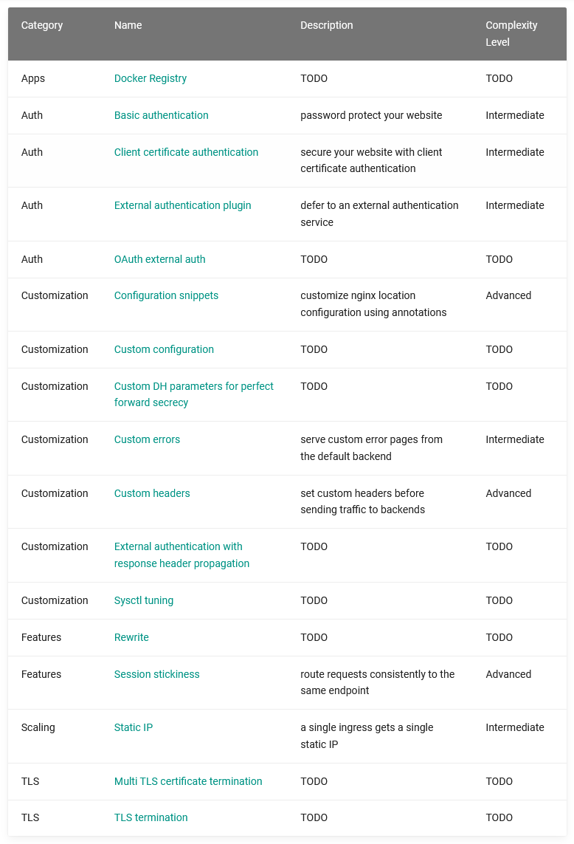
Task: Click the Basic authentication link
Action: pos(161,115)
